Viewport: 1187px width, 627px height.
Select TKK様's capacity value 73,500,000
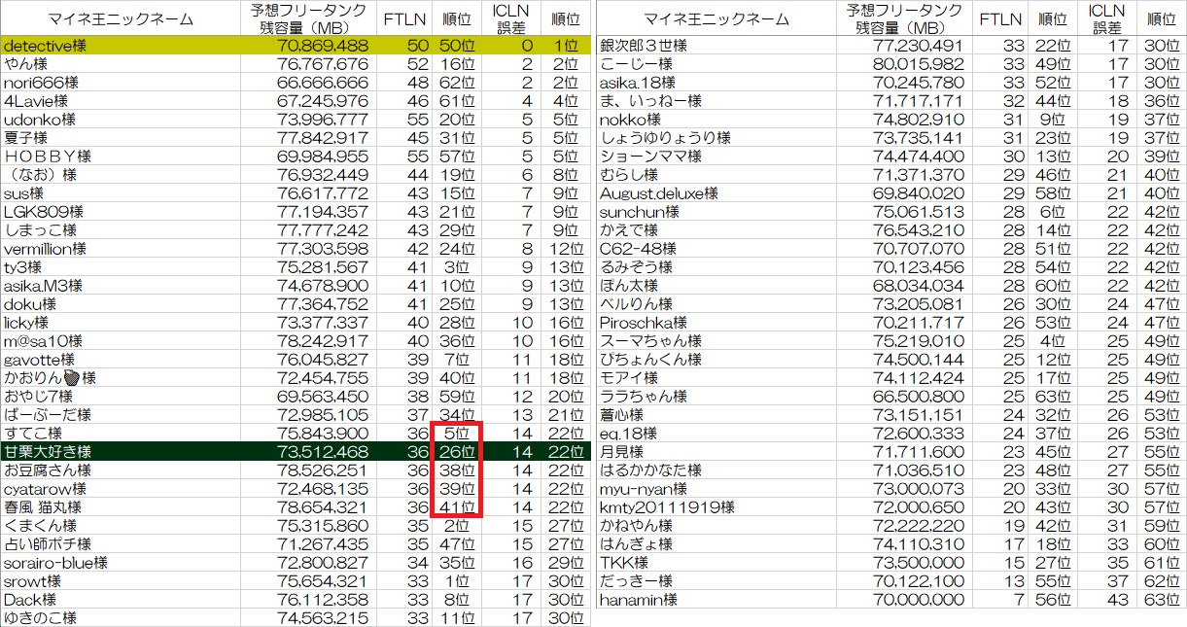click(x=917, y=563)
